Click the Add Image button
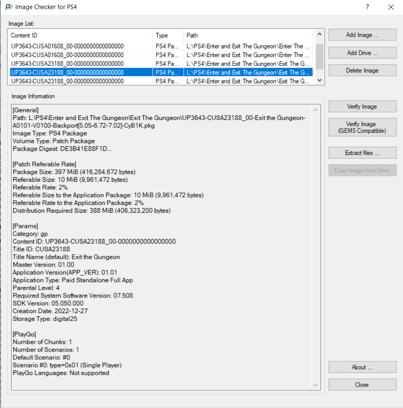 (x=362, y=35)
